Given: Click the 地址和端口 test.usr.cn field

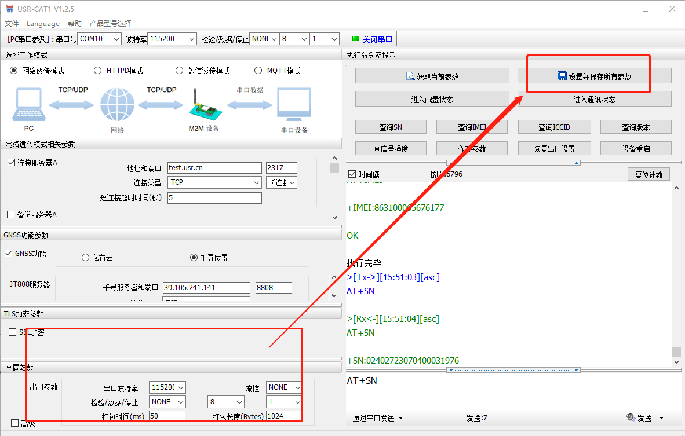Looking at the screenshot, I should [214, 168].
